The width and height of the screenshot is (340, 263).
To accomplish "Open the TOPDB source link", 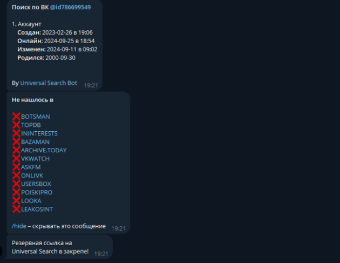I will pyautogui.click(x=31, y=125).
